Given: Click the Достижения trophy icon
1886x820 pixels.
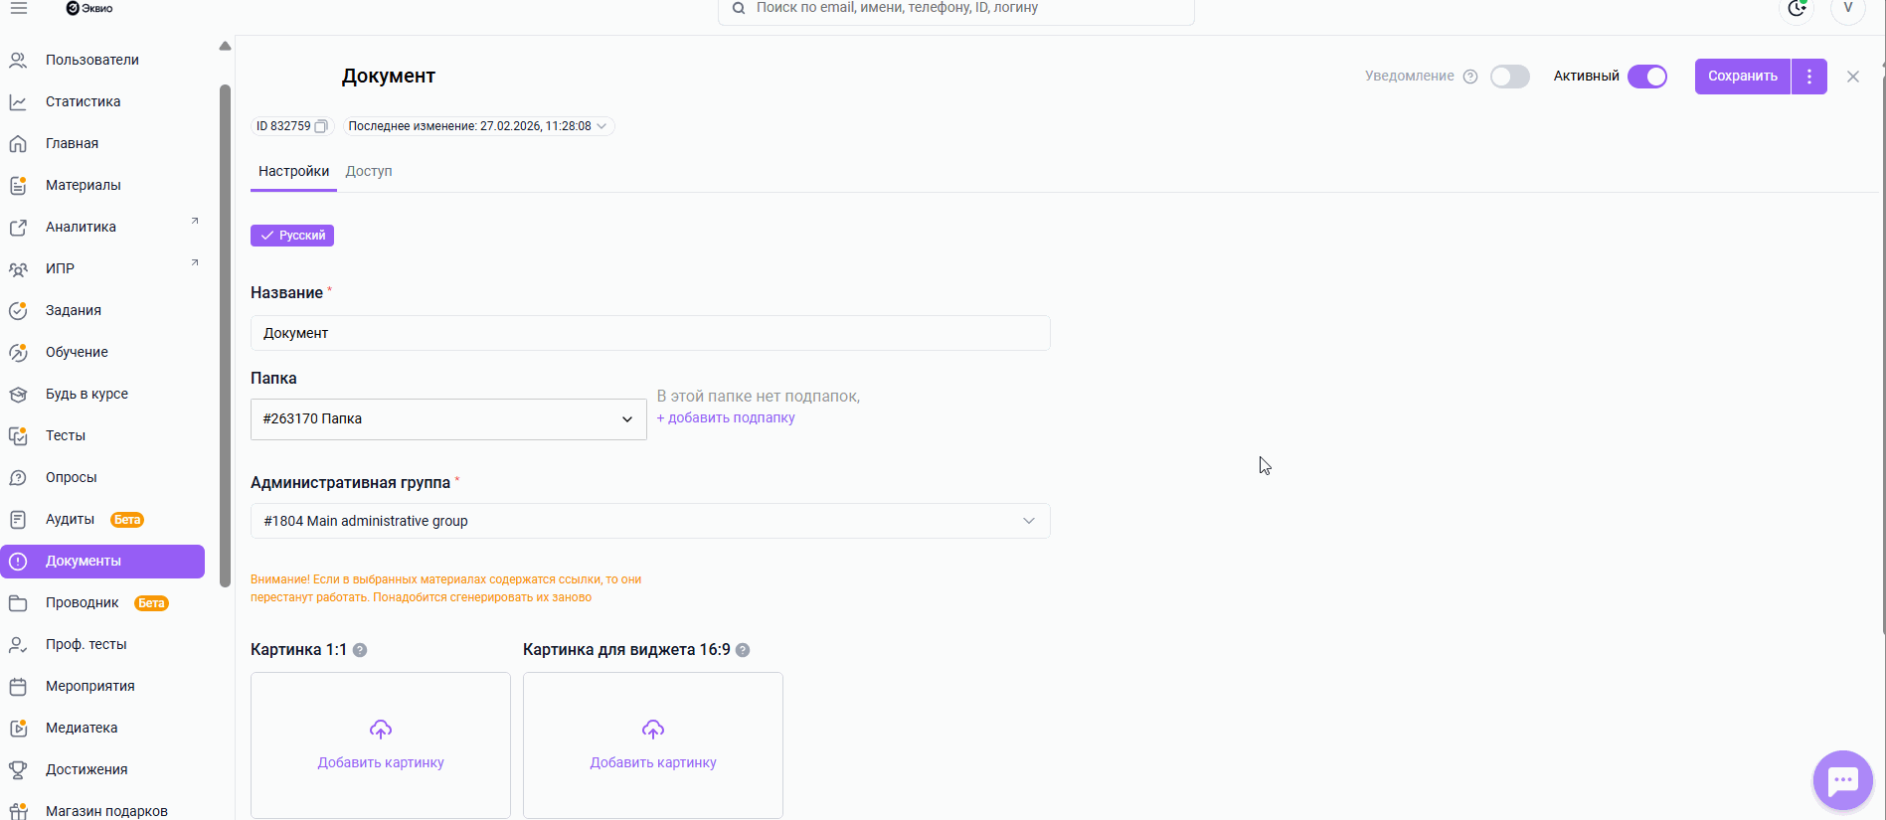Looking at the screenshot, I should 18,769.
